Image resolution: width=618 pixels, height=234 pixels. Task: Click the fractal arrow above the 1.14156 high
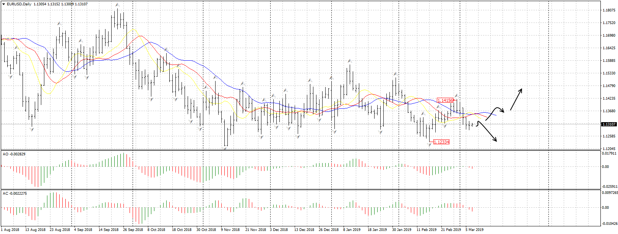tap(456, 95)
